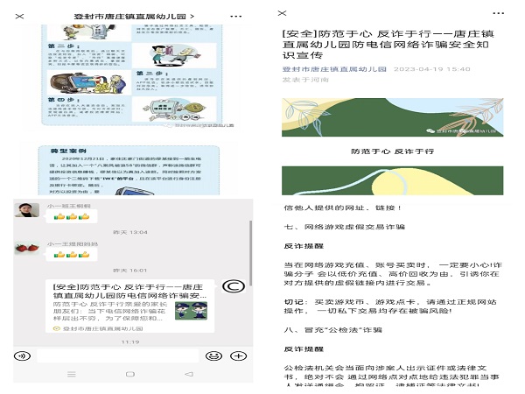Screen dimensions: 525x394
Task: Click the chat list scrollbar
Action: (250, 253)
